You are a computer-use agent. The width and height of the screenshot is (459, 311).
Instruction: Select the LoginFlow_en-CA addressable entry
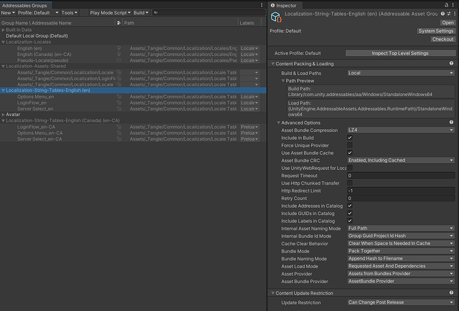(x=37, y=127)
